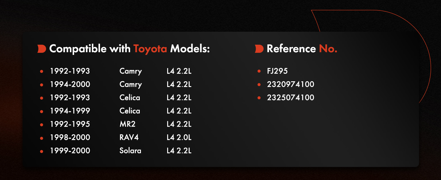The height and width of the screenshot is (180, 441).
Task: Click the red word Toyota
Action: click(150, 49)
